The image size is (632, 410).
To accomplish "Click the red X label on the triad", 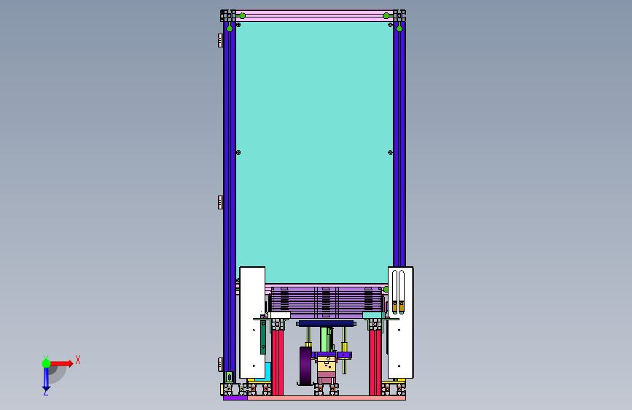I will pos(78,360).
